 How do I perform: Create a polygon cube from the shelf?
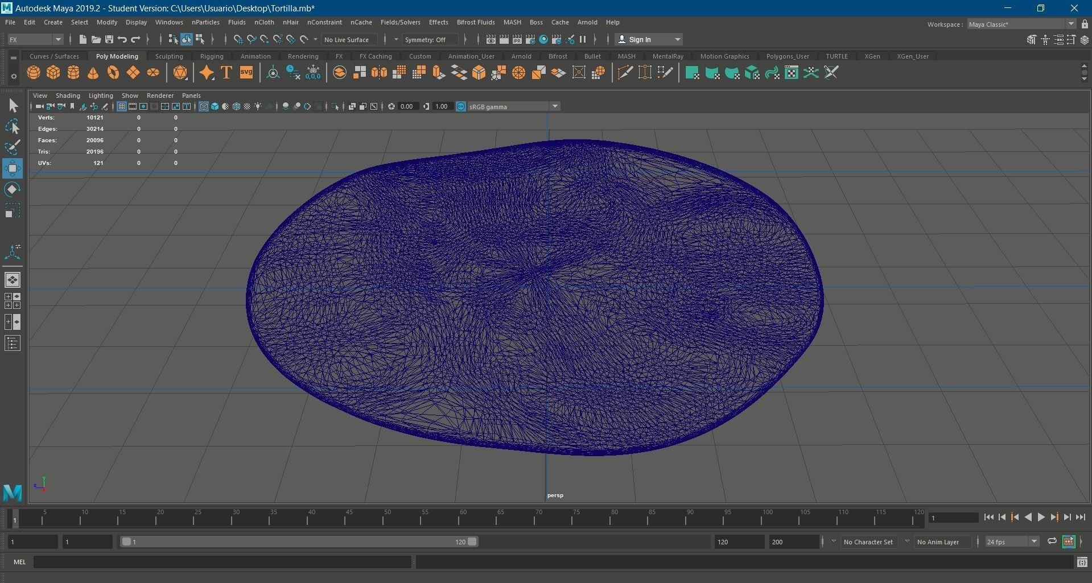tap(53, 73)
